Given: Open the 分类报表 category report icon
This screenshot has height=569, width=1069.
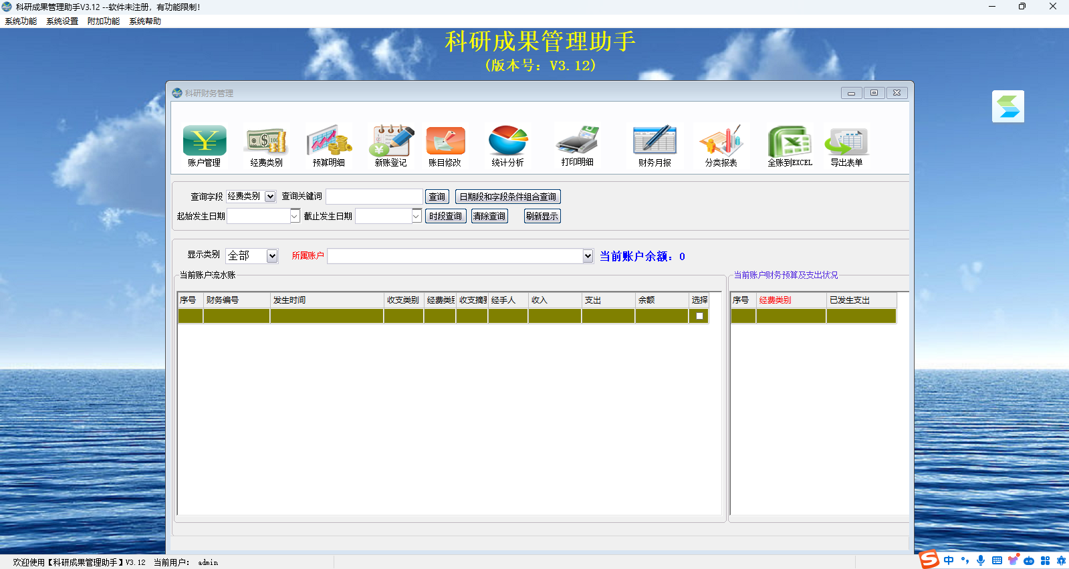Looking at the screenshot, I should pyautogui.click(x=721, y=140).
